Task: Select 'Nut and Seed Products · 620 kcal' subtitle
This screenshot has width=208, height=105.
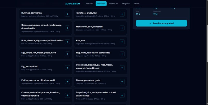Action: point(37,44)
